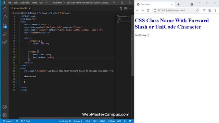Viewport: 219px width, 123px height.
Task: Open notifications bell in status bar
Action: [x=130, y=121]
